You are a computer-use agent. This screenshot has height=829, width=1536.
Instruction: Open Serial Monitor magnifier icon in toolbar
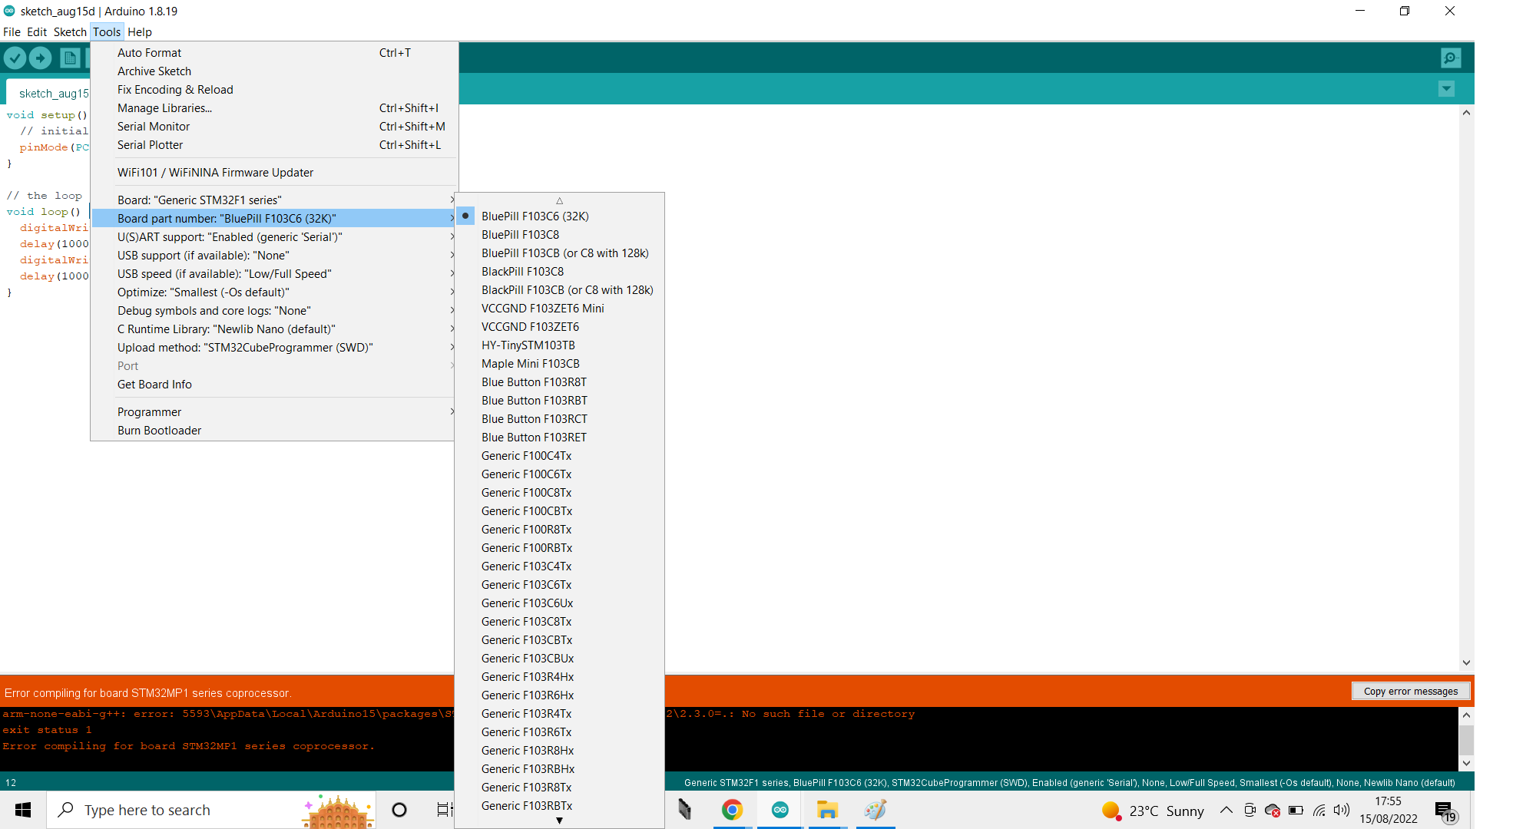pyautogui.click(x=1451, y=58)
